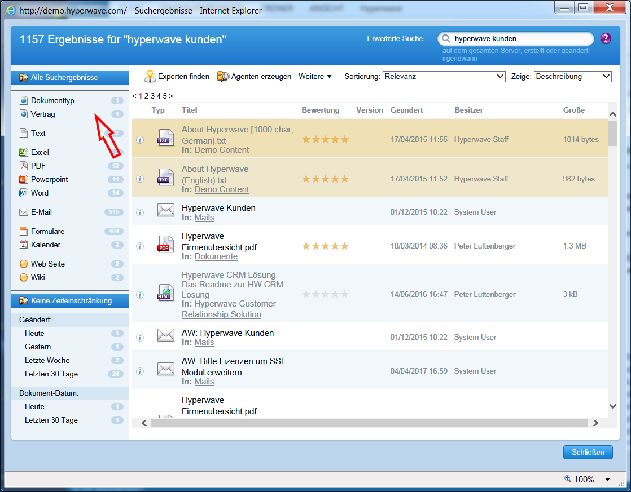Image resolution: width=631 pixels, height=492 pixels.
Task: Click PDF icon of Hyperwave Firmenübersicht.pdf
Action: point(165,244)
